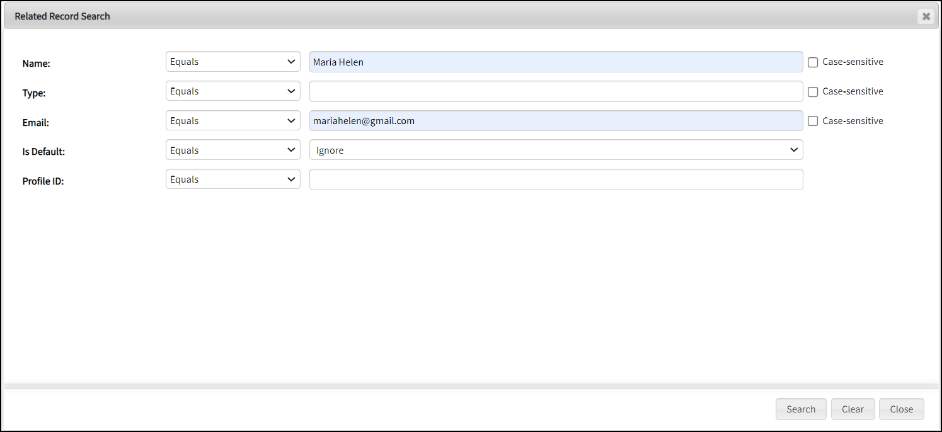The image size is (942, 432).
Task: Enable Case-sensitive for the Name field
Action: pos(813,62)
